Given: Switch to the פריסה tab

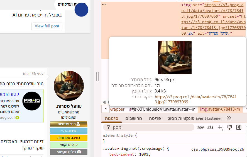Looking at the screenshot, I should [155, 118].
